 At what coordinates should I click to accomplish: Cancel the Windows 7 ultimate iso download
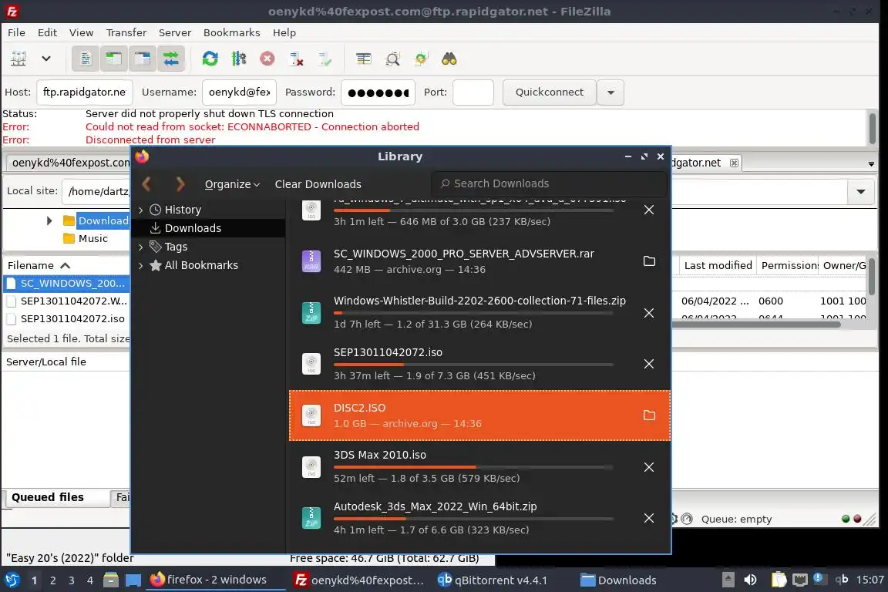(649, 210)
